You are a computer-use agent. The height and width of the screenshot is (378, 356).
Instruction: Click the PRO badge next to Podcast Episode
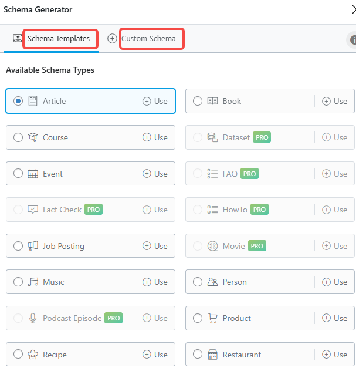[113, 318]
